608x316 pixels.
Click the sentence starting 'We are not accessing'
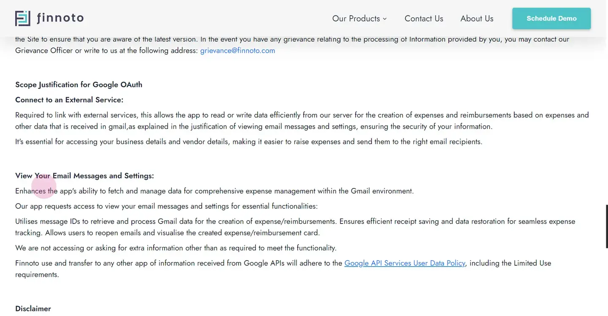(176, 248)
